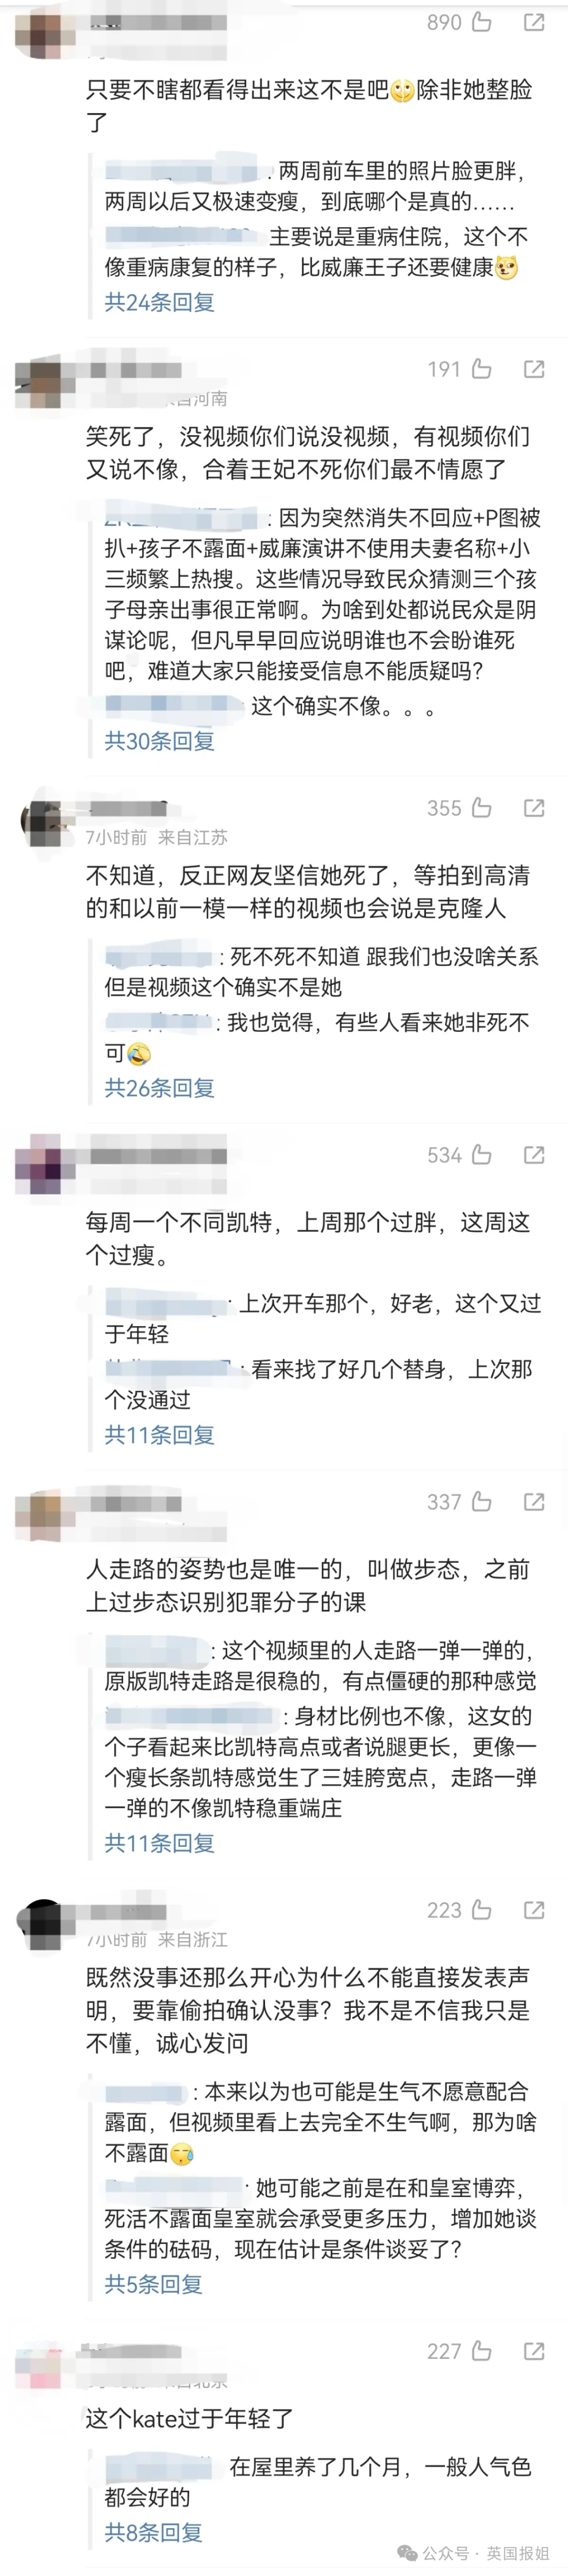Toggle like on the 534-likes comment
This screenshot has height=2576, width=568.
click(481, 1155)
